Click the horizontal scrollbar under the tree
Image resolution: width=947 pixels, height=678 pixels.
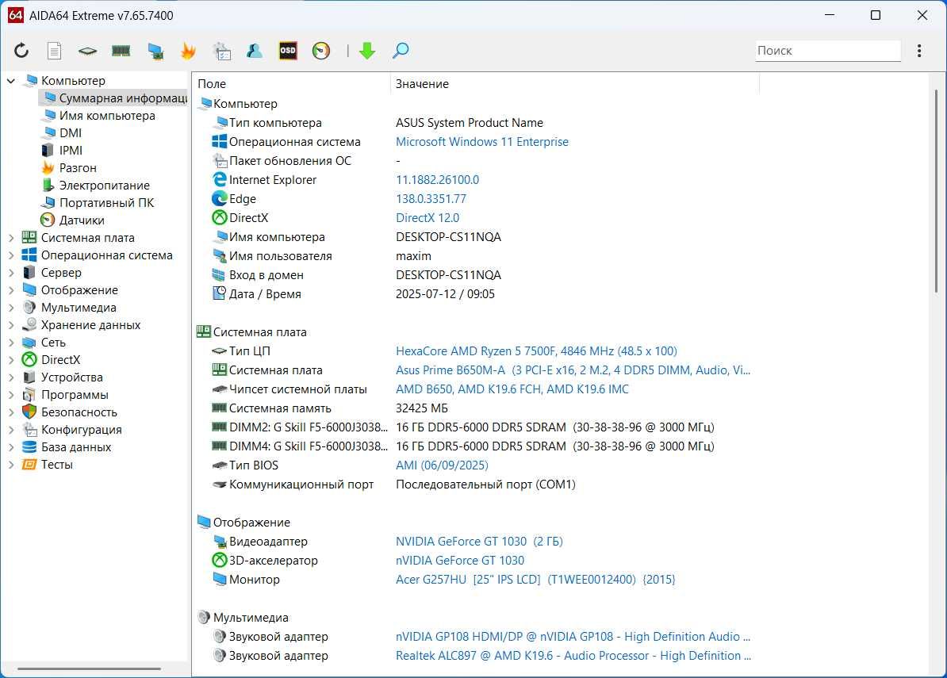click(89, 668)
